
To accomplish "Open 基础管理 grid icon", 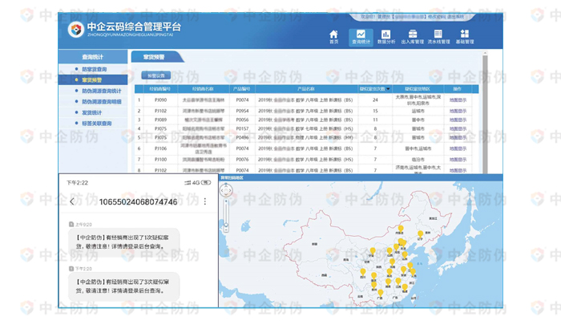I will (465, 35).
